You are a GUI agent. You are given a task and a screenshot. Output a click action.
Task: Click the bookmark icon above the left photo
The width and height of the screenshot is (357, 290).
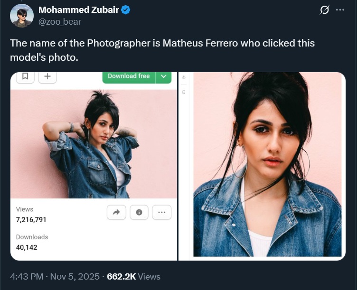(25, 76)
